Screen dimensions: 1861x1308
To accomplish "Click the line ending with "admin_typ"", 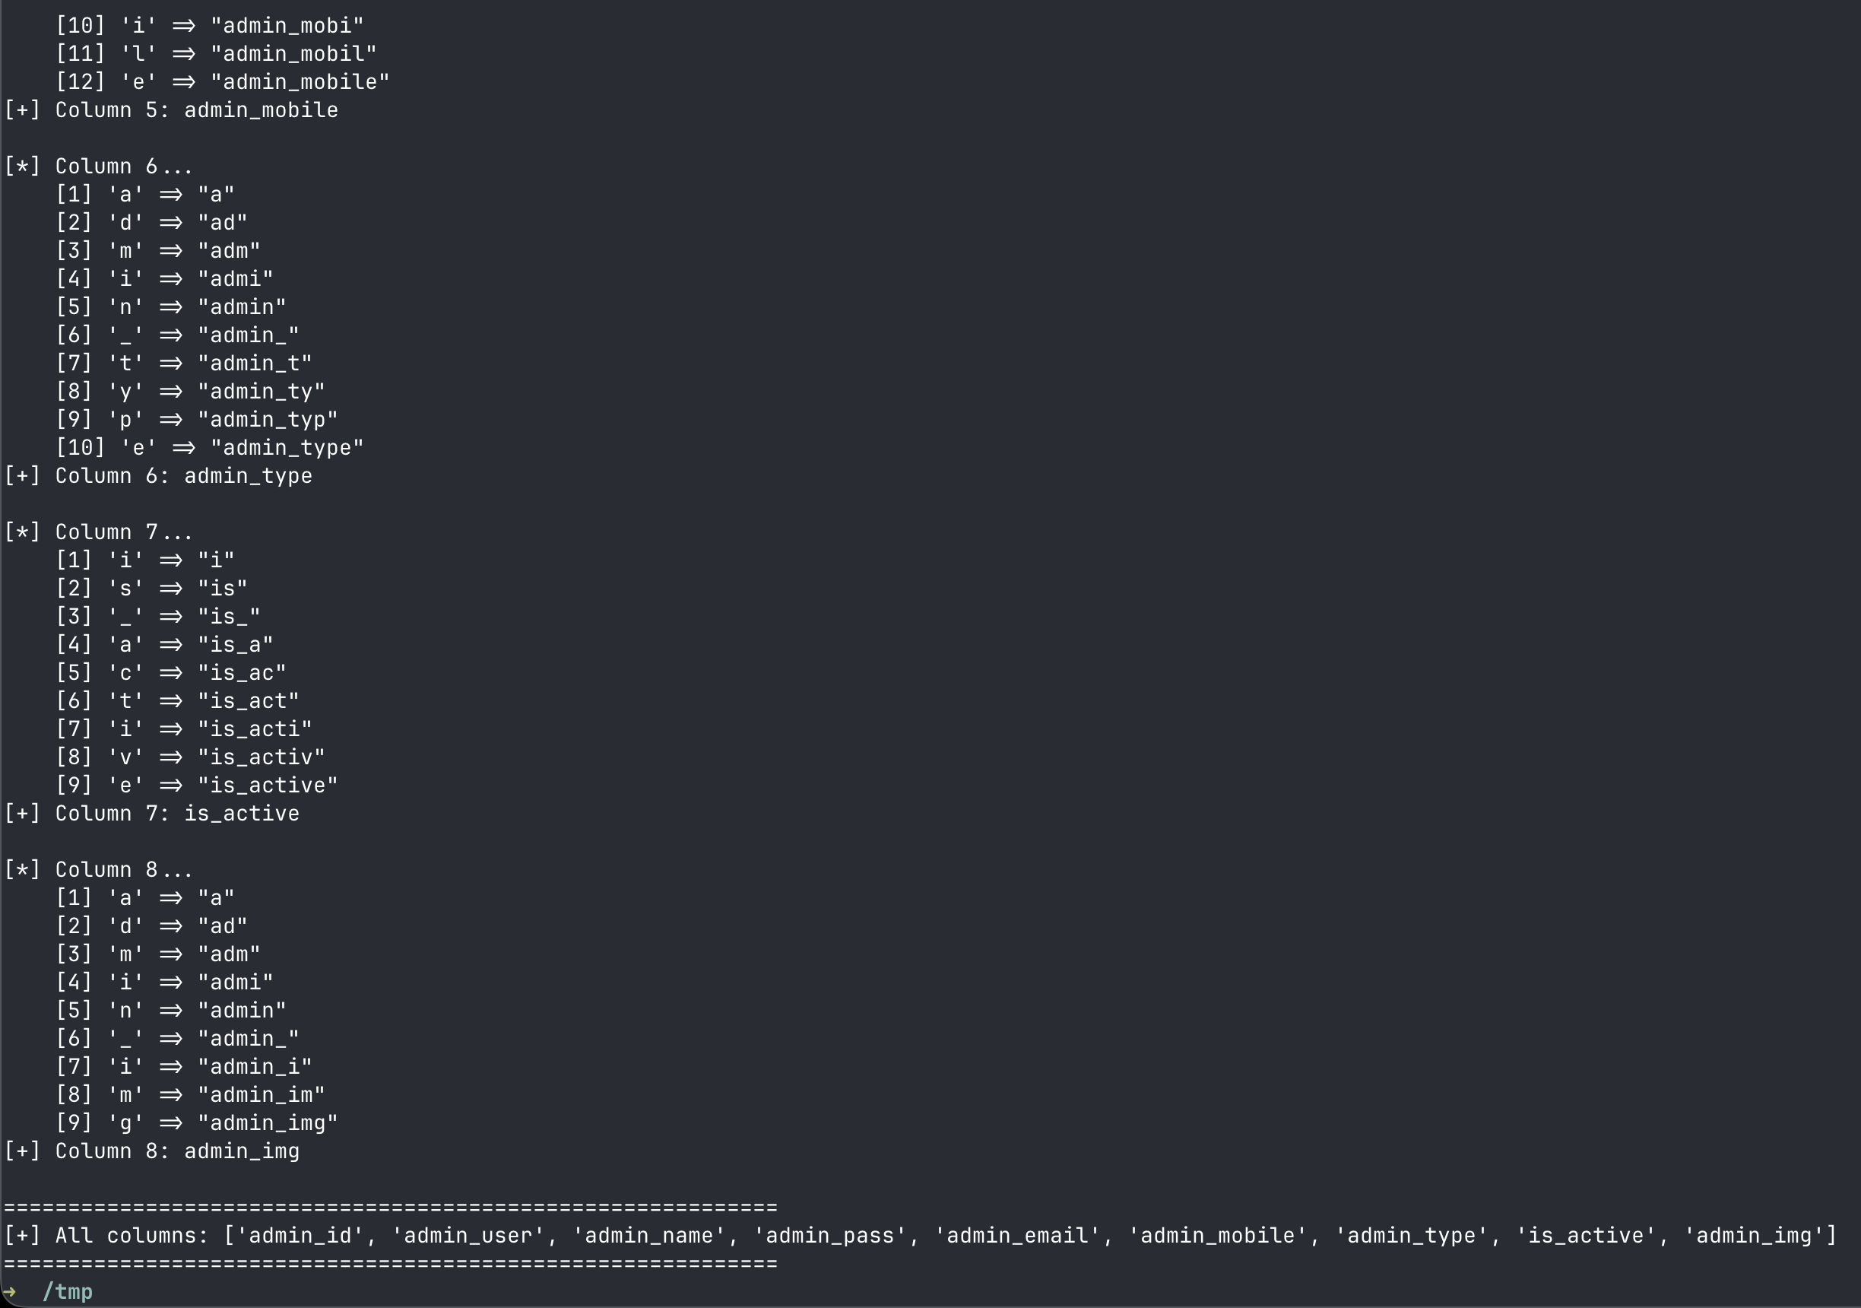I will point(196,419).
